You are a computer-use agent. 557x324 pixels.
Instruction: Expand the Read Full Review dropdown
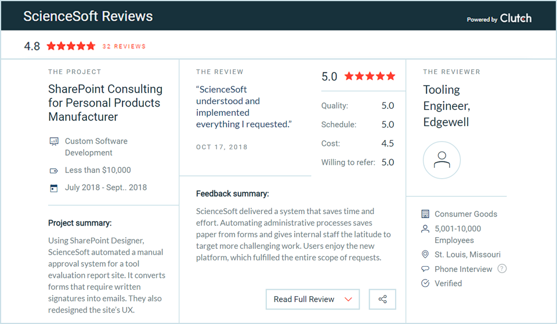[x=313, y=299]
